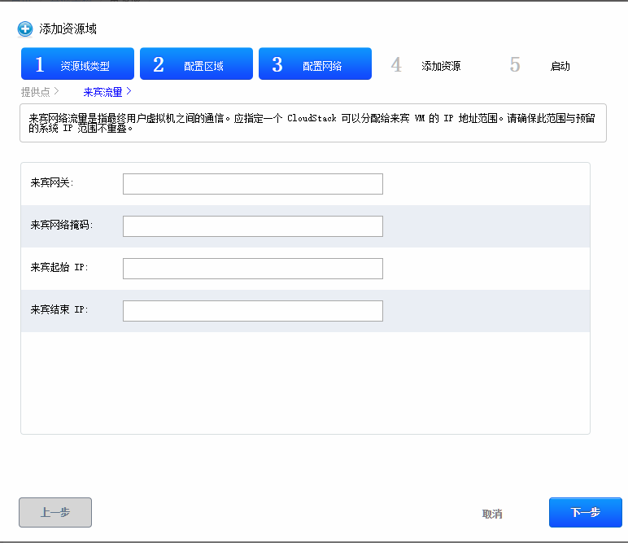Click the blue plus icon beside 添加资源域
The image size is (628, 543).
click(x=25, y=28)
